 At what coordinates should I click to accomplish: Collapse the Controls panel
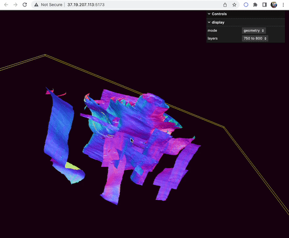245,14
